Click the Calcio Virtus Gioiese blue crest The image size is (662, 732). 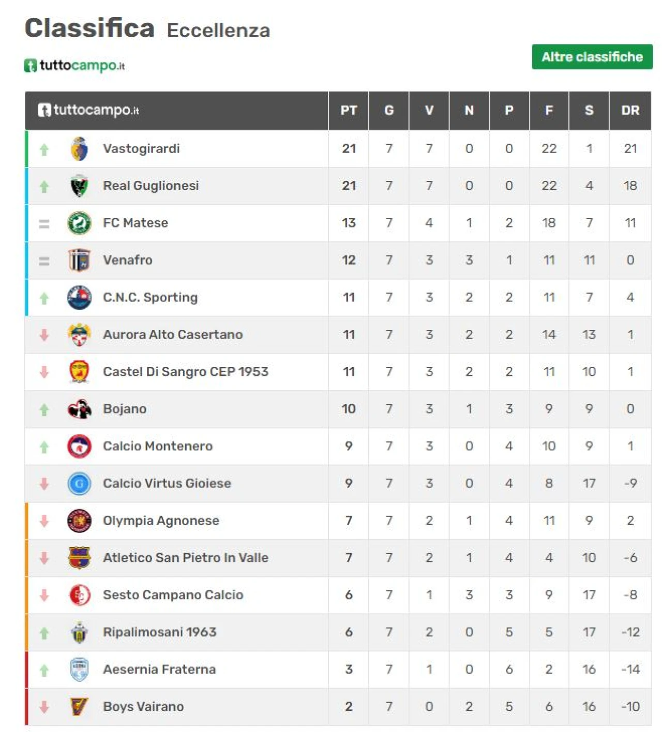point(79,484)
